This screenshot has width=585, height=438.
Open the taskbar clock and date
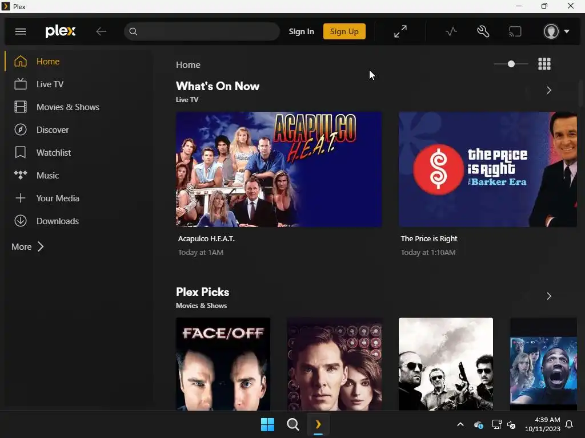click(543, 424)
